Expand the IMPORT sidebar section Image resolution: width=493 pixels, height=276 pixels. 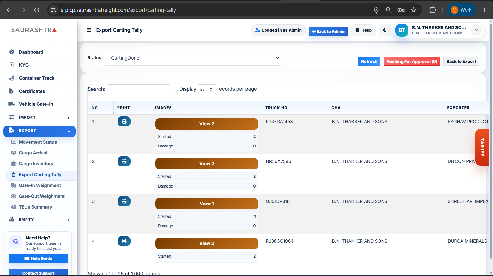pos(39,117)
